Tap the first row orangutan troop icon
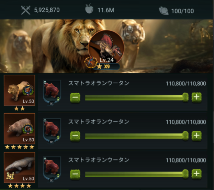Screen dimensions: 214x190 (x=52, y=93)
